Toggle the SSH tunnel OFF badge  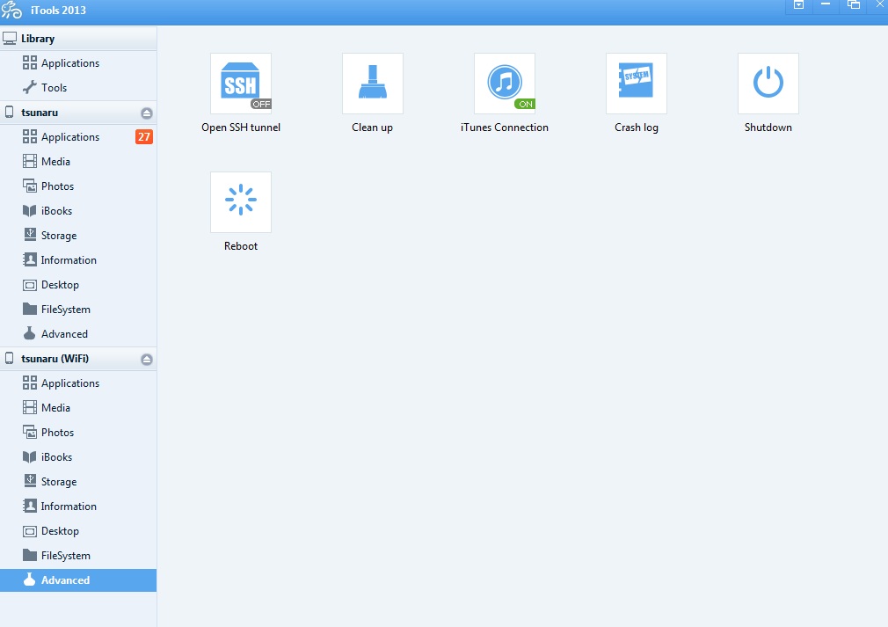pos(261,105)
